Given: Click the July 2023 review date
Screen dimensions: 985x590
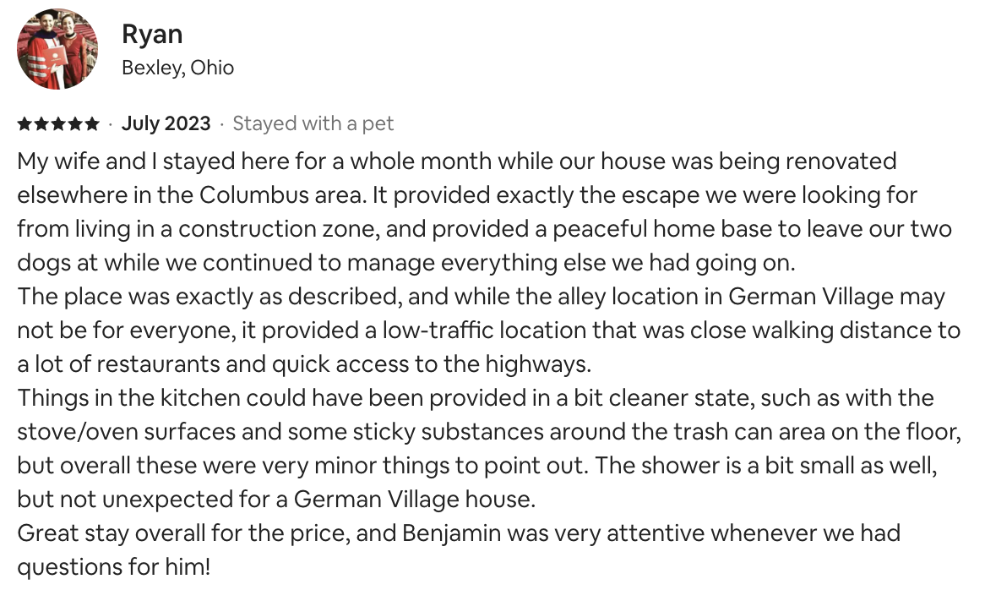Looking at the screenshot, I should tap(166, 124).
